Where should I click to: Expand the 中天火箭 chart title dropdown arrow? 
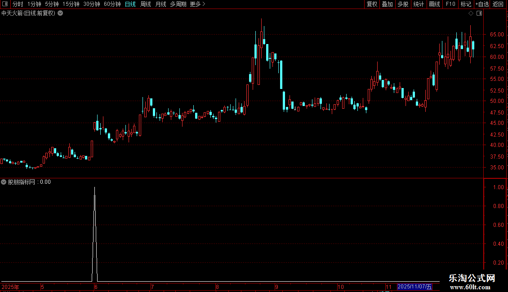pyautogui.click(x=60, y=13)
